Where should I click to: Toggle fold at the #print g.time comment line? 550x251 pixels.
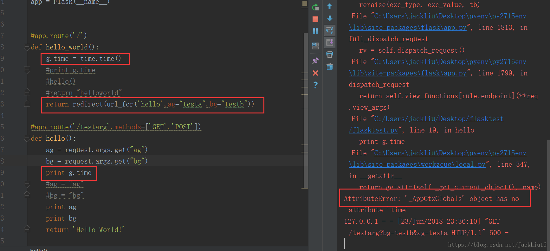27,70
